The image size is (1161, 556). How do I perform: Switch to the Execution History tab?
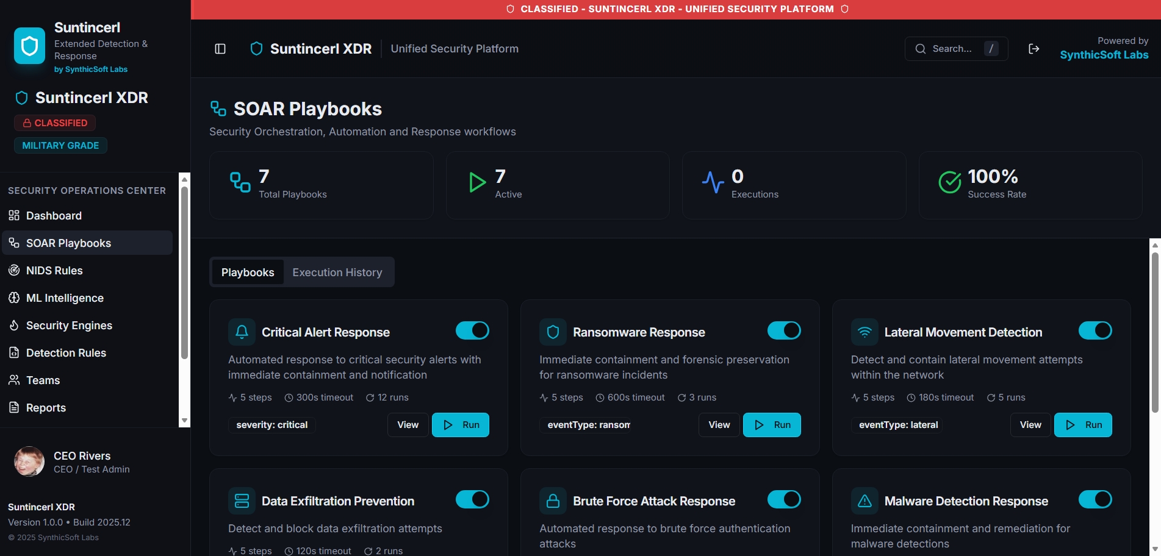tap(337, 272)
